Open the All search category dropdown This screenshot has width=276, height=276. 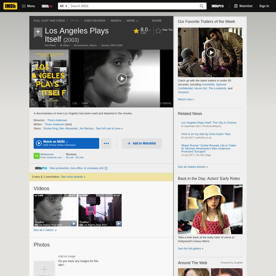click(63, 6)
